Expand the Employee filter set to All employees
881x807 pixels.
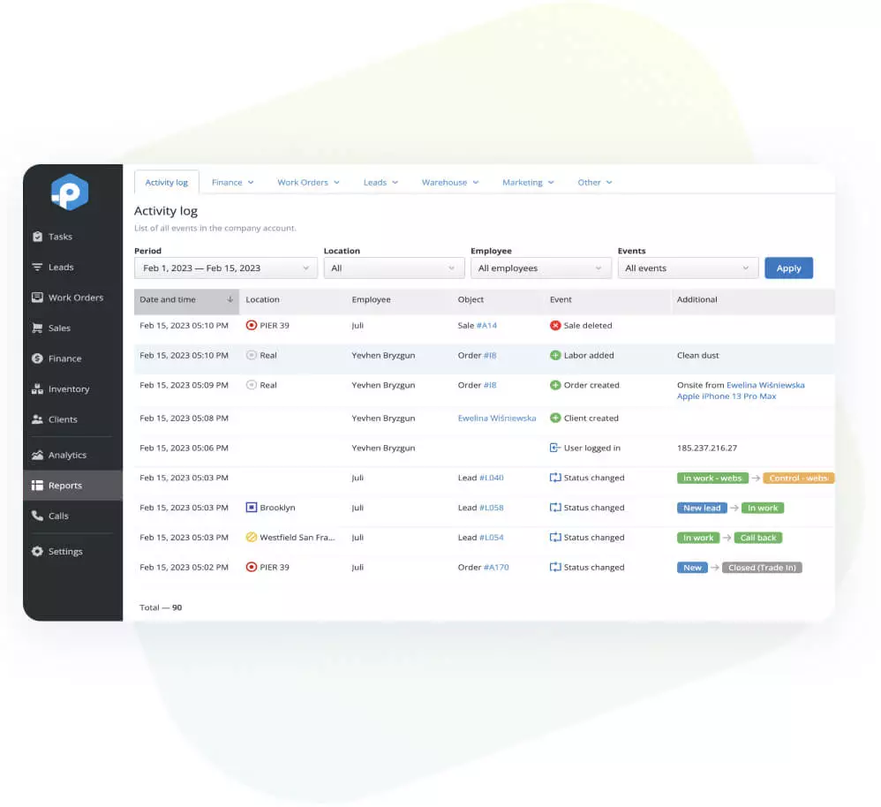coord(541,268)
